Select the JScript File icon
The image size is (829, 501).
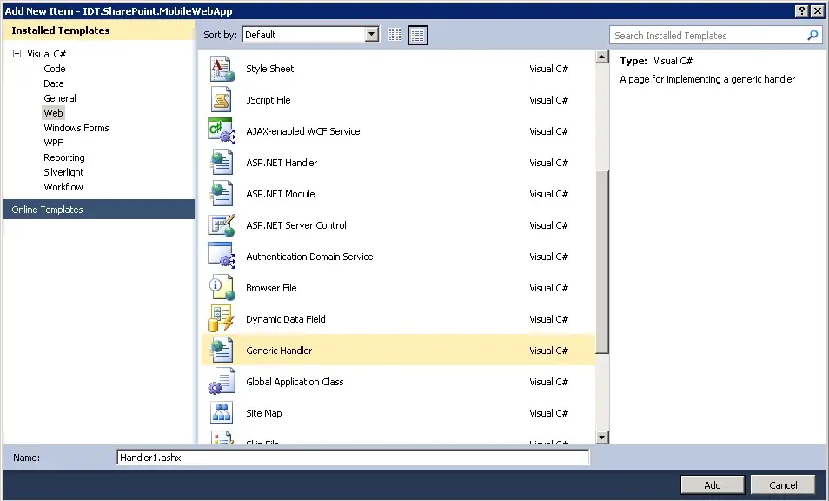221,100
